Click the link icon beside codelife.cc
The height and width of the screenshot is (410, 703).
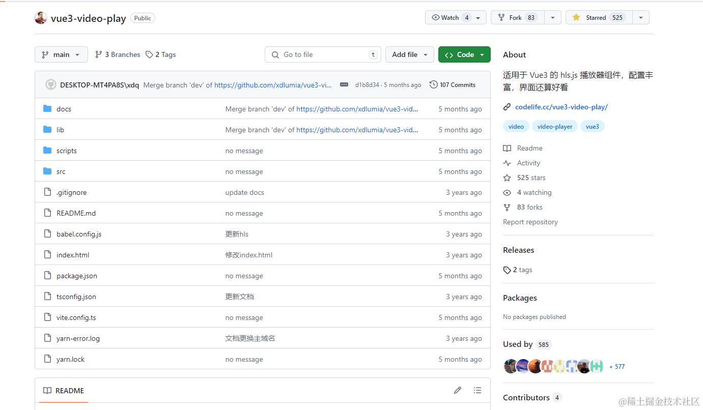[507, 107]
